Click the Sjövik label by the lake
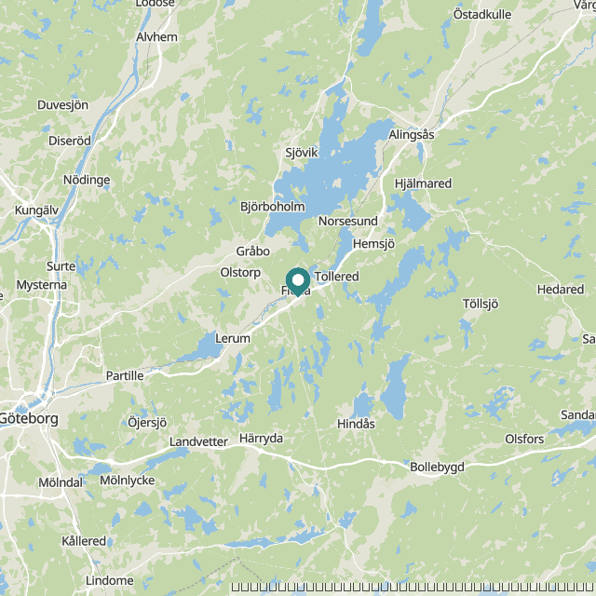Screen dimensions: 596x596 (x=302, y=153)
